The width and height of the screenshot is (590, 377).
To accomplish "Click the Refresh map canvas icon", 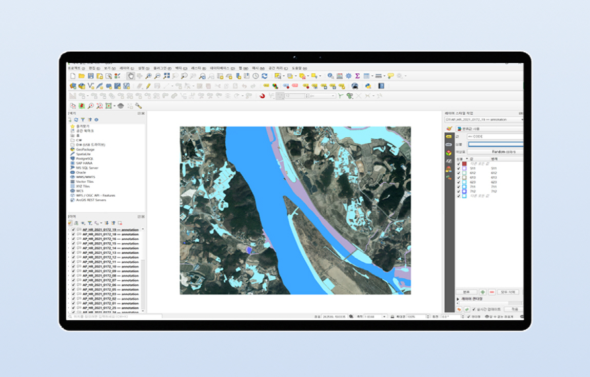I will (x=265, y=76).
